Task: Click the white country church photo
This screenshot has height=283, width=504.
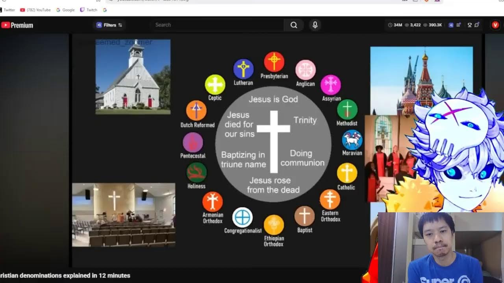Action: point(133,77)
